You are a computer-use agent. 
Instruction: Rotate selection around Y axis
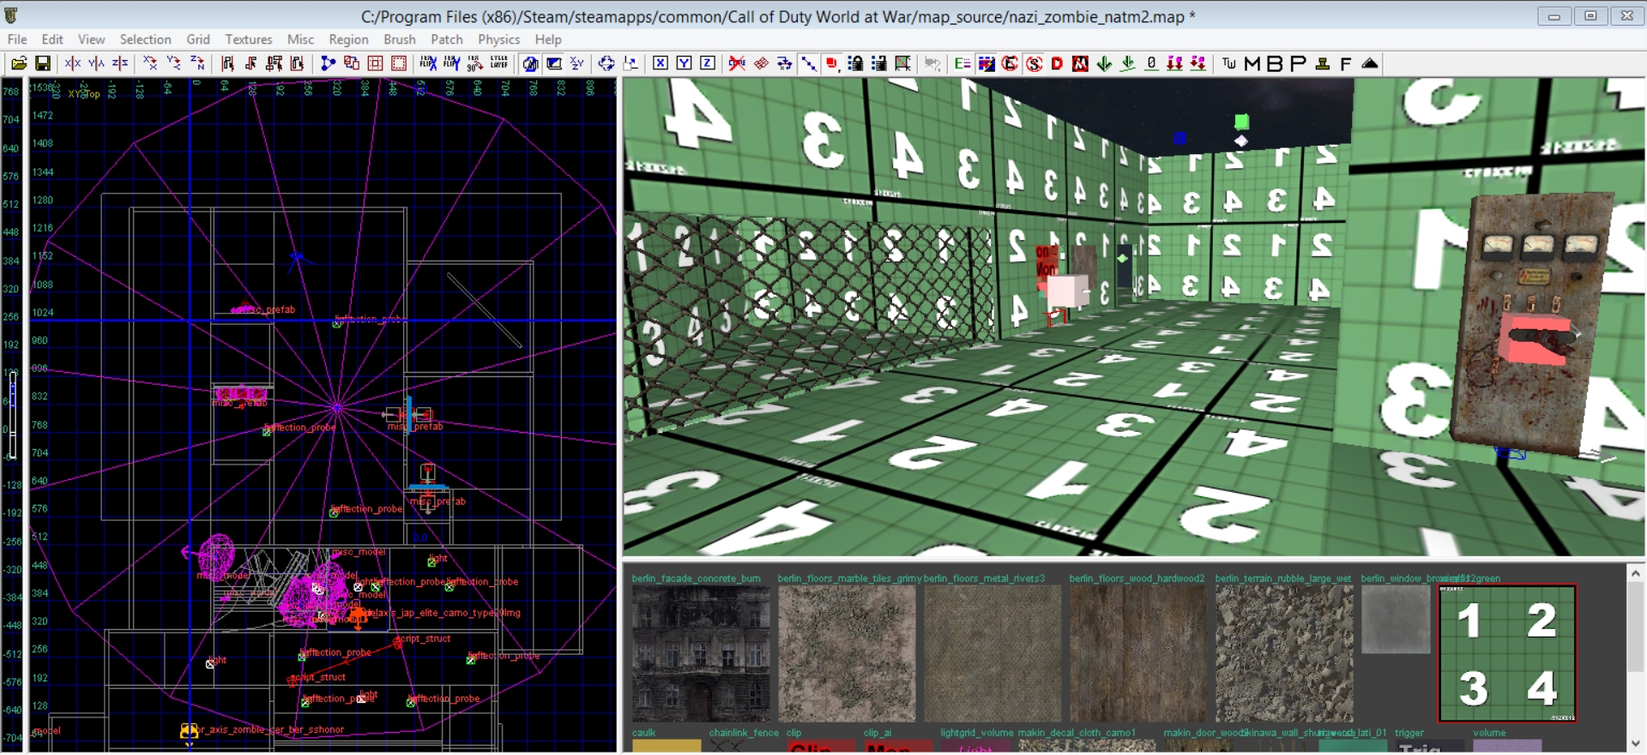(x=174, y=63)
